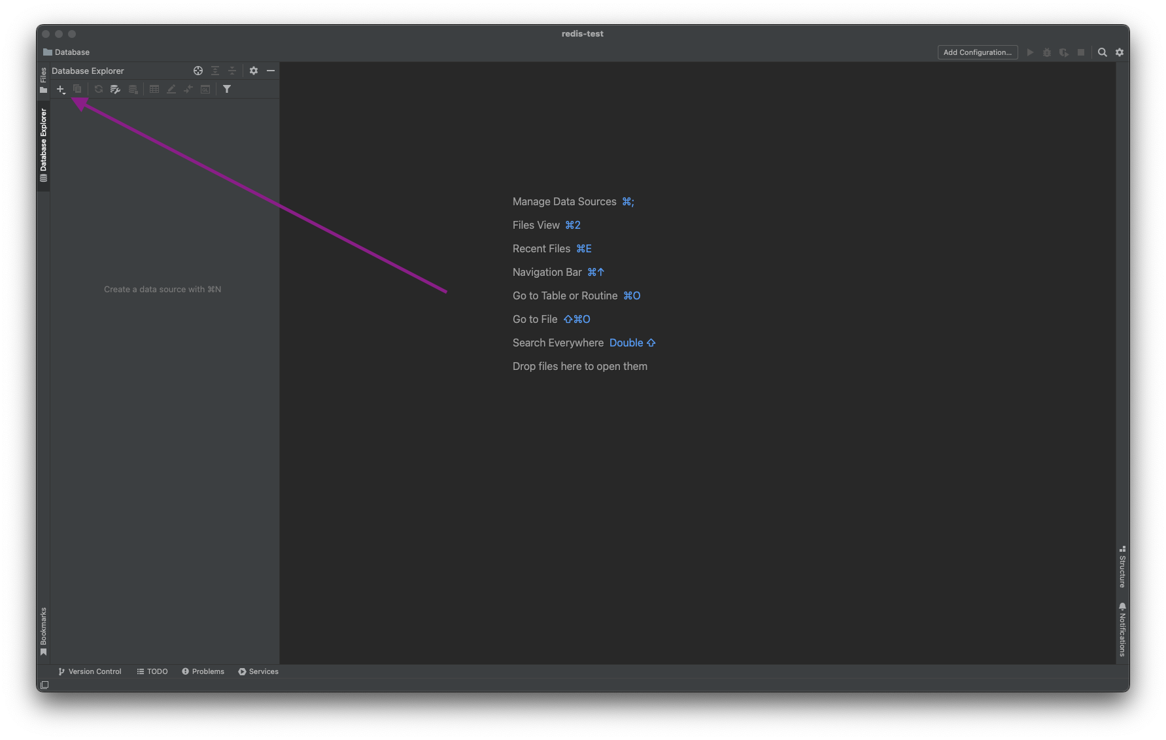
Task: Toggle the filter for data sources
Action: (x=227, y=89)
